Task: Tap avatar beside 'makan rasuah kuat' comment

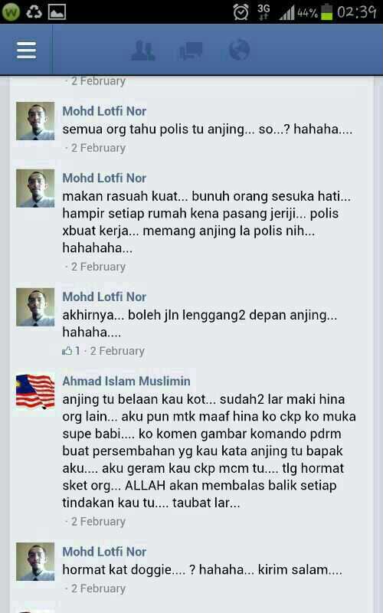Action: (35, 188)
